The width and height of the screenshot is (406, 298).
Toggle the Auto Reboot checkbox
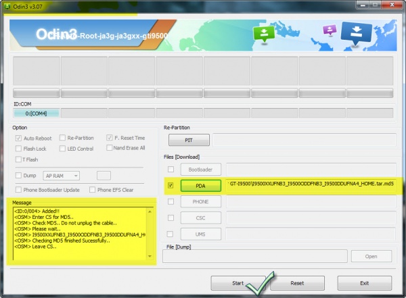pyautogui.click(x=18, y=138)
